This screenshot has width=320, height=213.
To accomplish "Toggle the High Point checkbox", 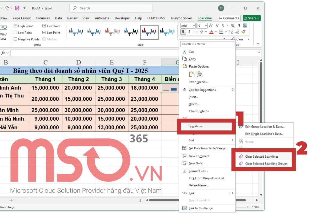I will [15, 26].
